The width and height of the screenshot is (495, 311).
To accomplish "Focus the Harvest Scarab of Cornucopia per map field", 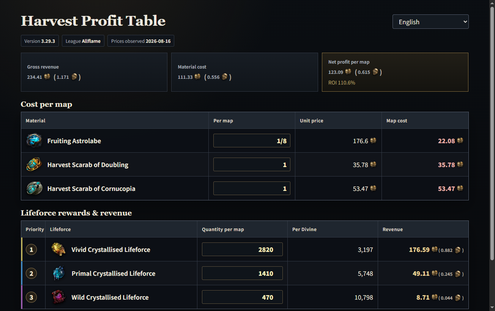I will [x=252, y=188].
